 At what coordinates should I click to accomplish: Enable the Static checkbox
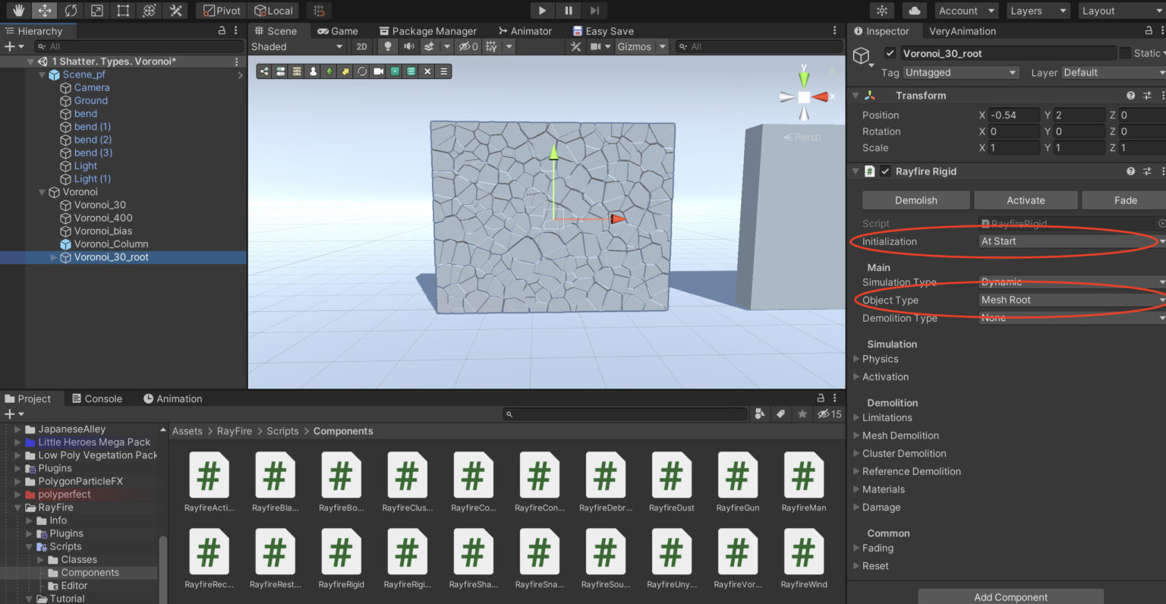1125,53
